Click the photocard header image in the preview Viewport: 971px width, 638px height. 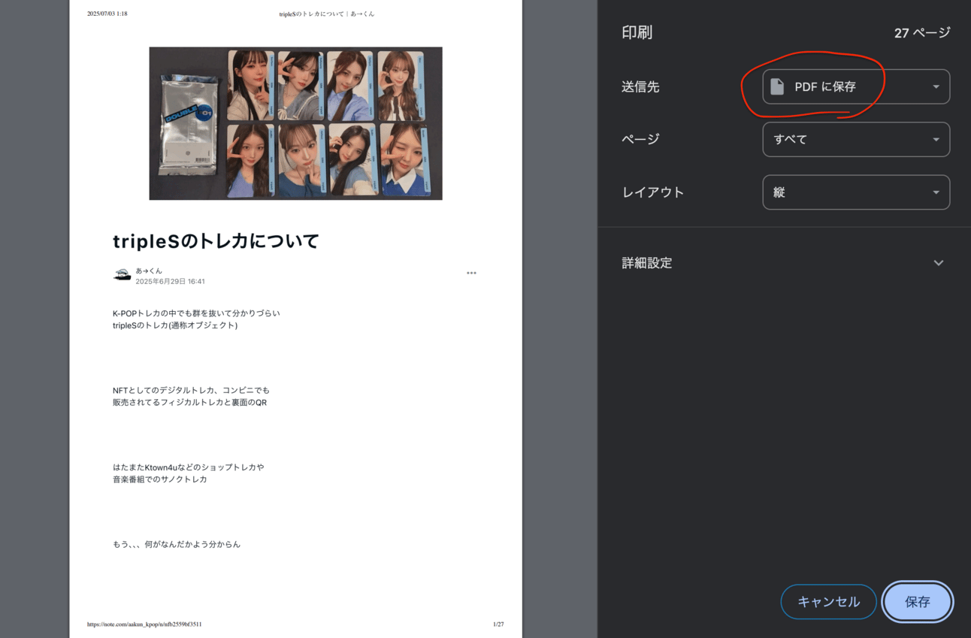point(295,123)
